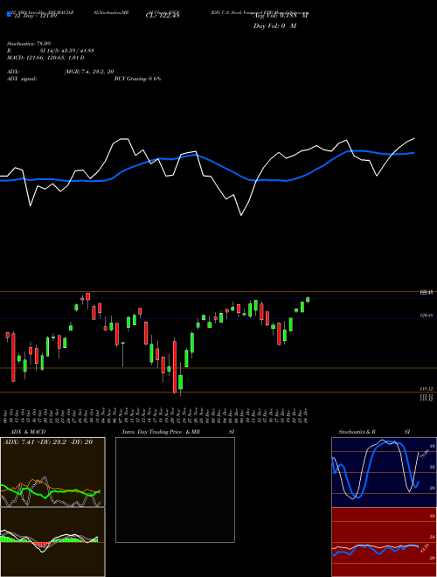Click the 43.59 RSI value tag
Image resolution: width=437 pixels, height=577 pixels.
424,547
